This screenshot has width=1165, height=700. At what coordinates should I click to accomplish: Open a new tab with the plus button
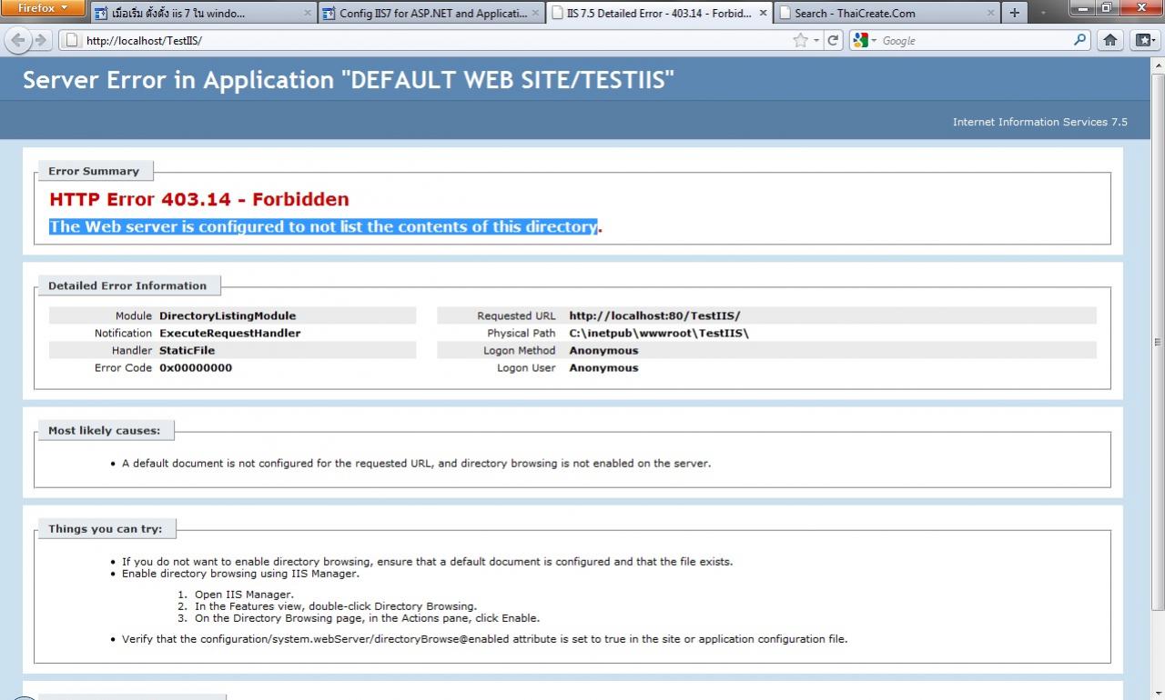1014,14
